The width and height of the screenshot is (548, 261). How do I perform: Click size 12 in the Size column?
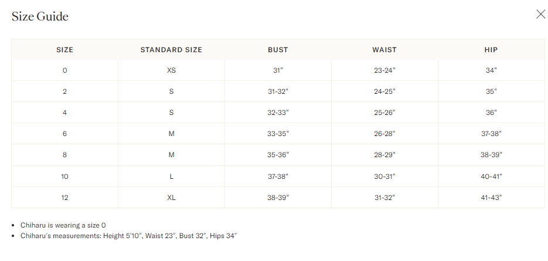(x=64, y=198)
